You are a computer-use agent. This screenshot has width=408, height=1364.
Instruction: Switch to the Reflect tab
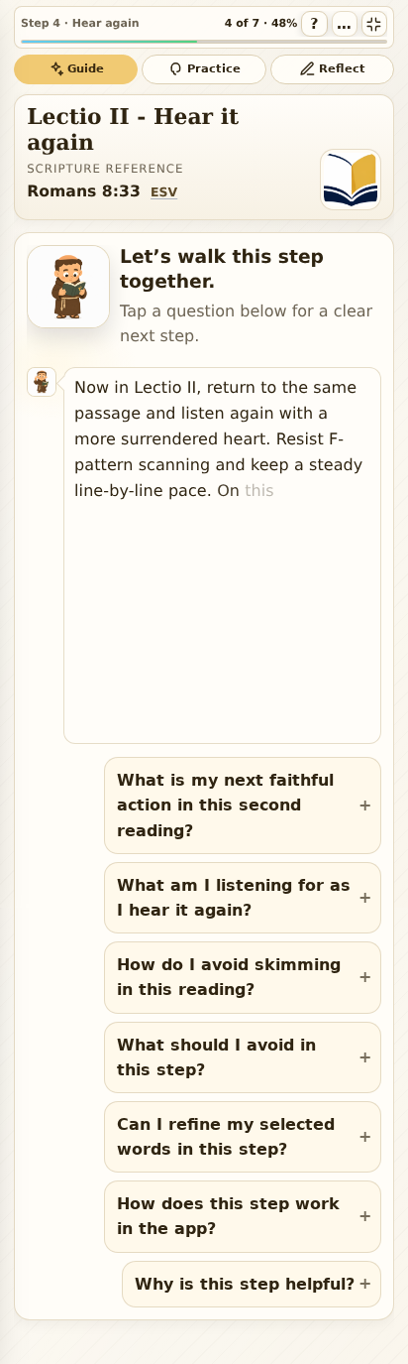point(332,69)
